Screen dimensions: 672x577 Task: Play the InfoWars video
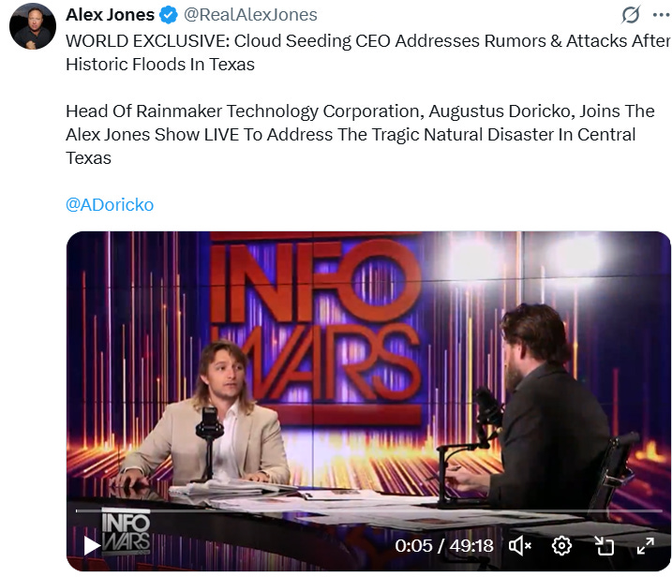tap(91, 546)
